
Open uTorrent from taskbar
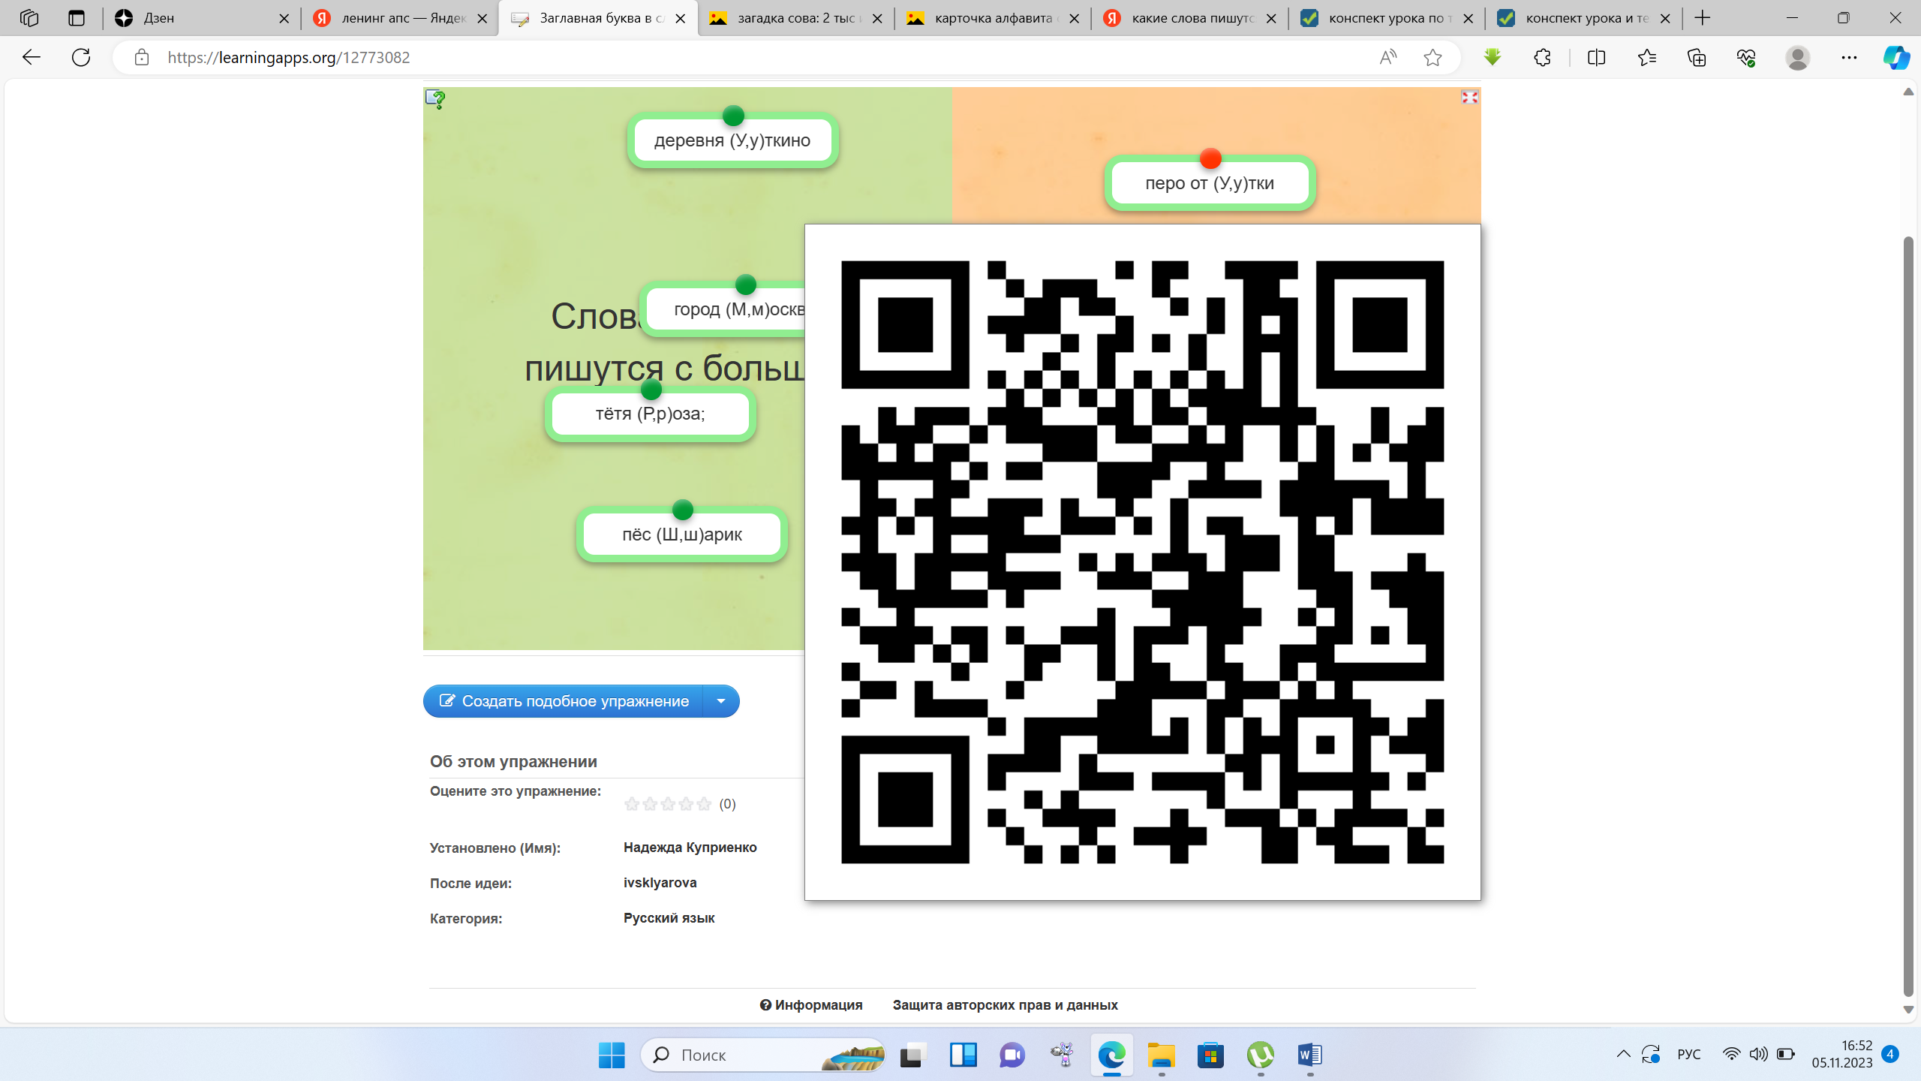[1261, 1055]
